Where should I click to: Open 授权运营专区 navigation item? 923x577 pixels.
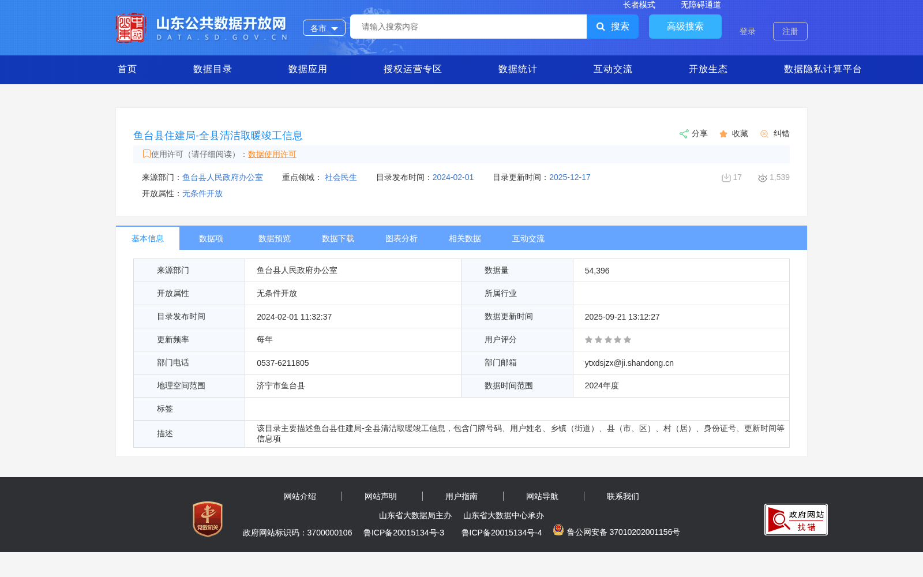413,69
